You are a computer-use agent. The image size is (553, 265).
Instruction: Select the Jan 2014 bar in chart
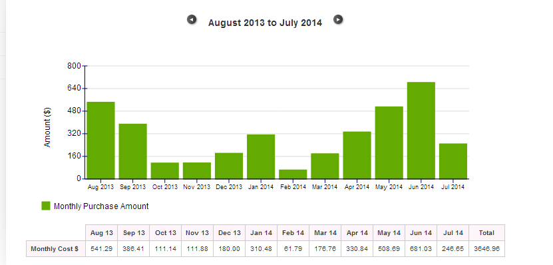point(261,156)
